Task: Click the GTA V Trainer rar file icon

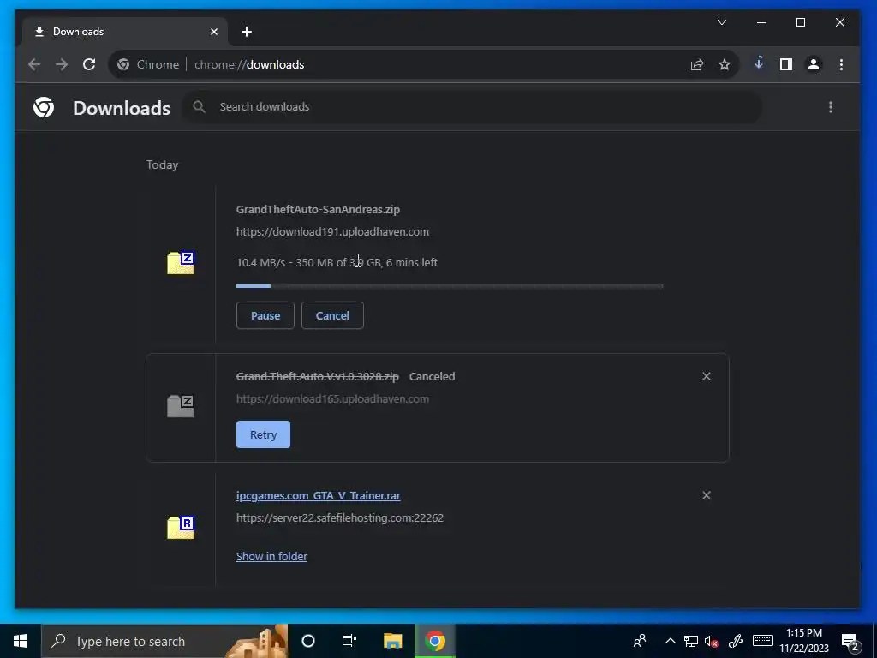Action: [180, 528]
